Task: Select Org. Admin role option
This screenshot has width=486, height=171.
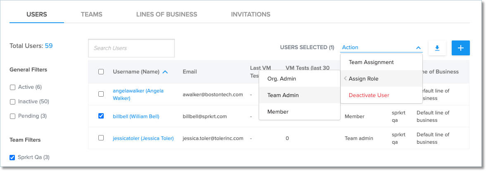Action: point(282,78)
